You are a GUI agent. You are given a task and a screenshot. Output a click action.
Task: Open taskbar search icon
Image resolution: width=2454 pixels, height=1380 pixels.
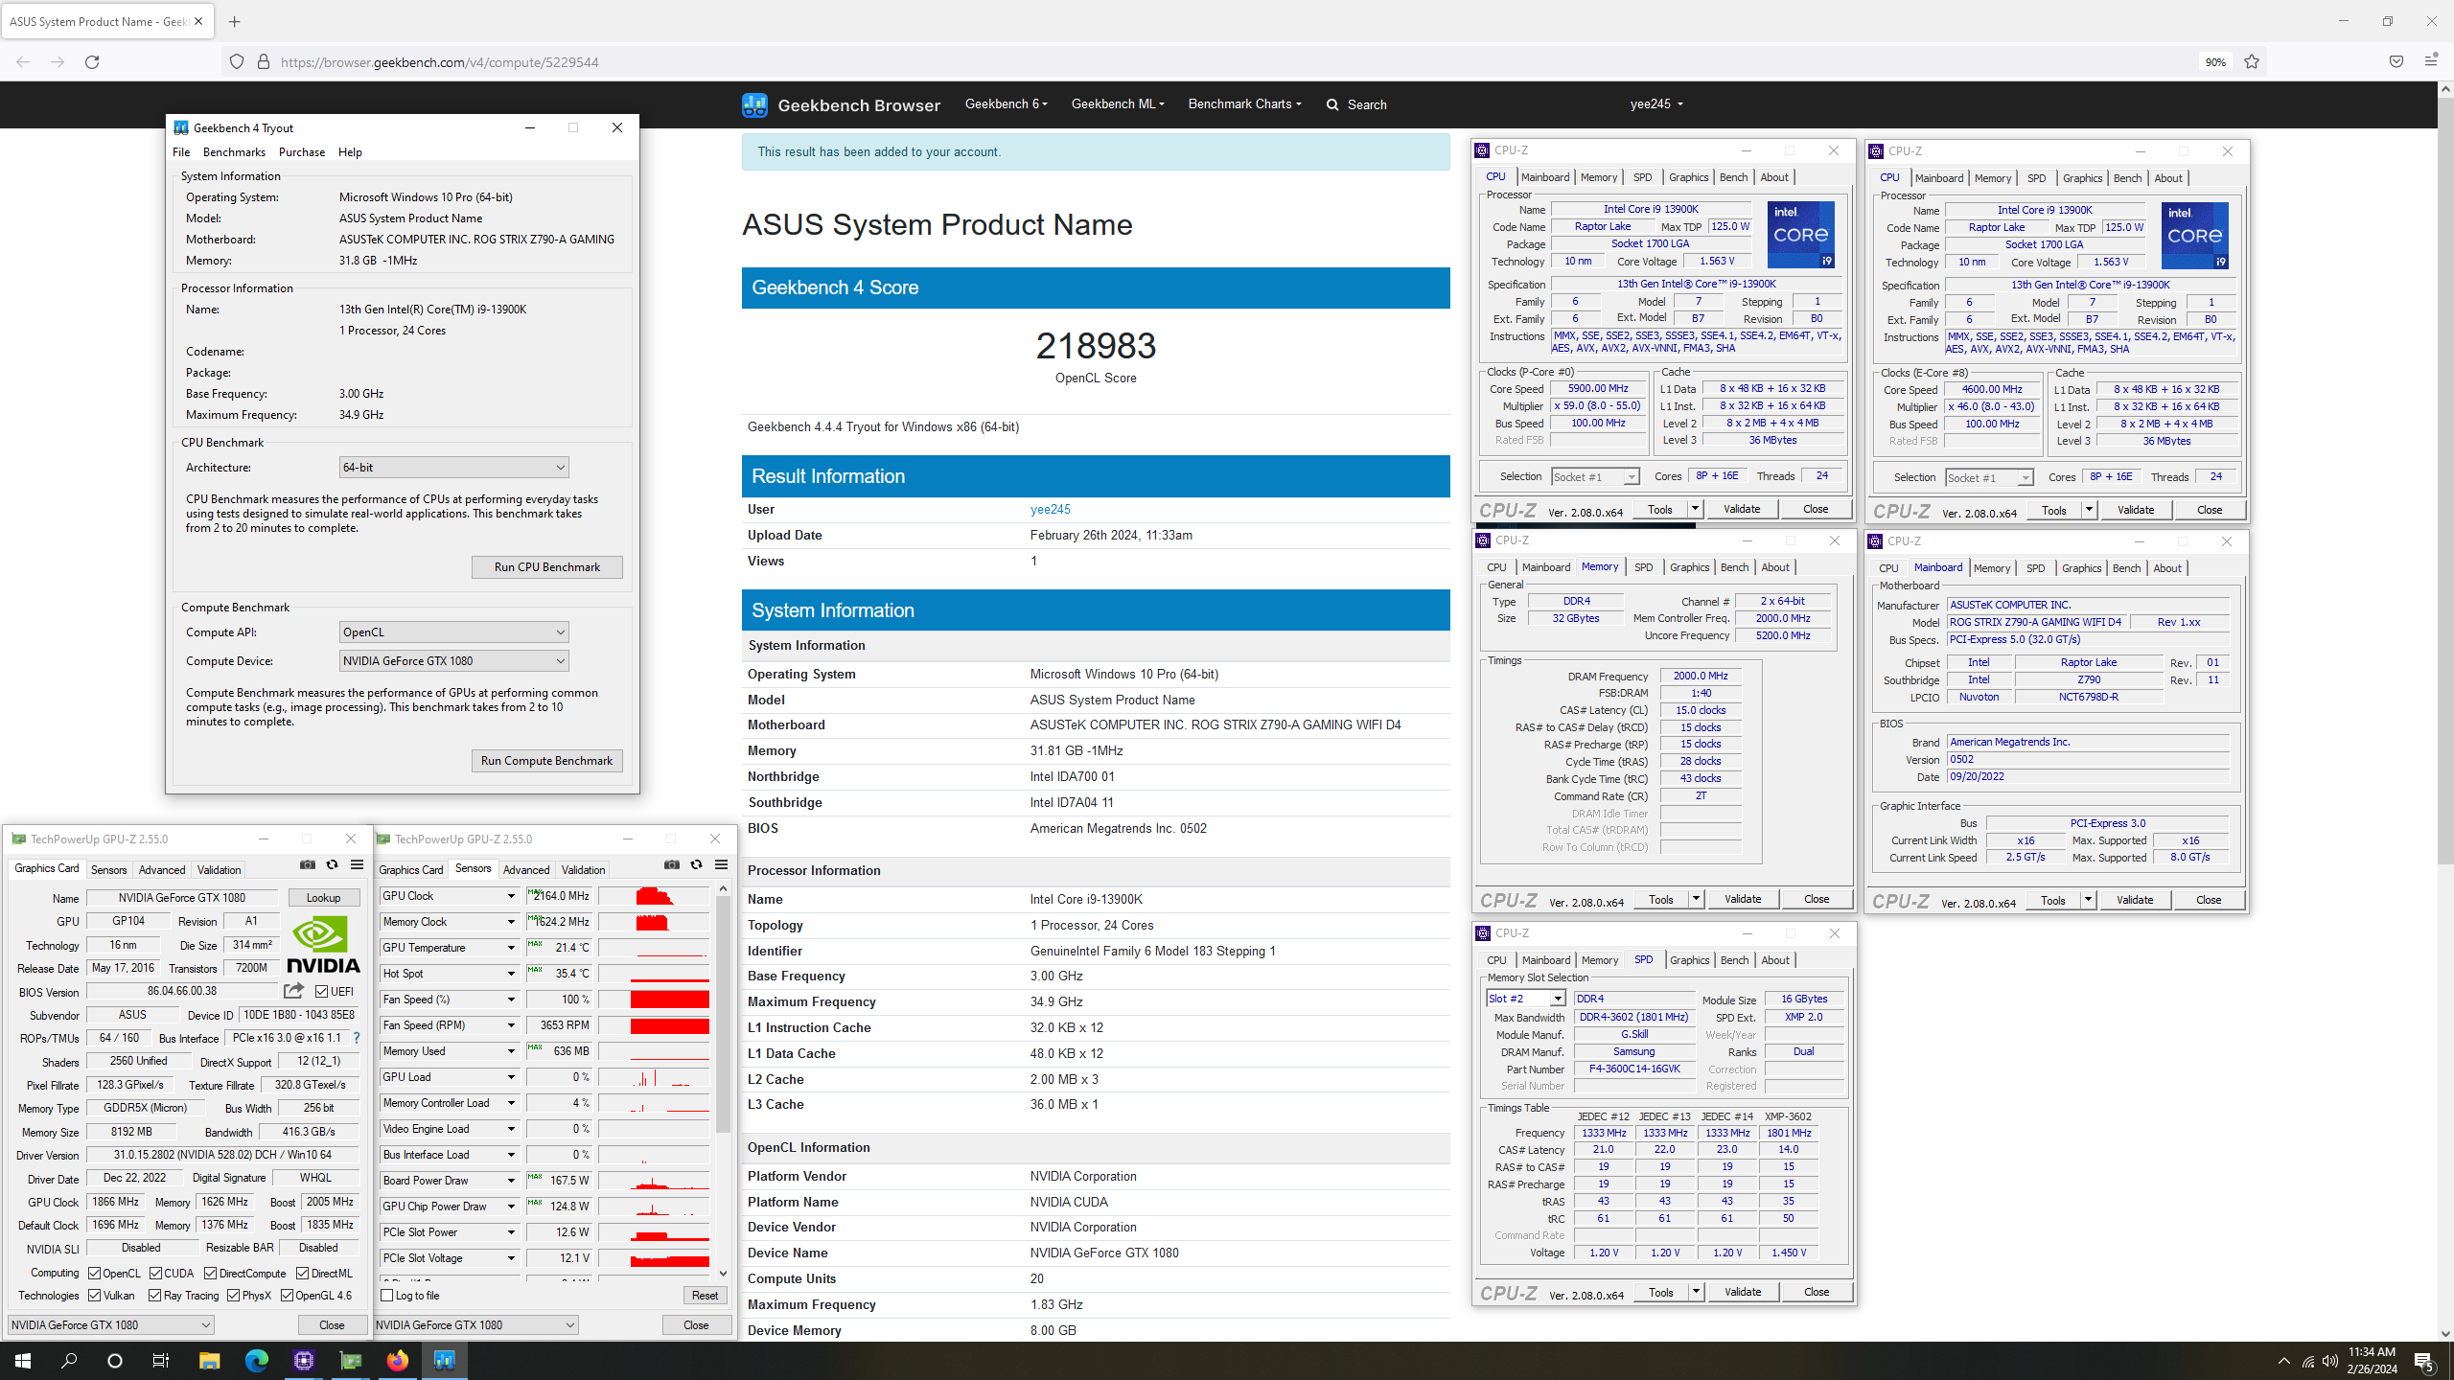point(69,1361)
